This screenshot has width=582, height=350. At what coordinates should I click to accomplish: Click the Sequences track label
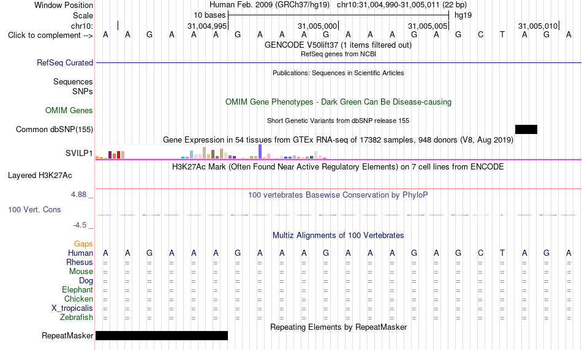(73, 81)
